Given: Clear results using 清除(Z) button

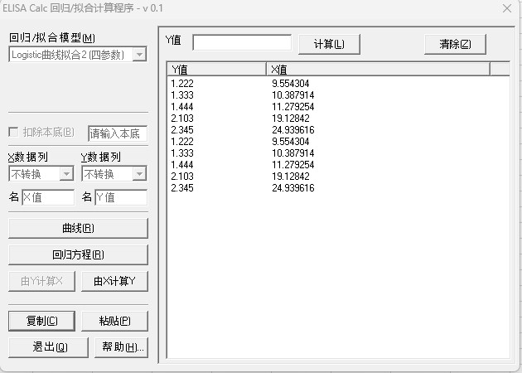Looking at the screenshot, I should 455,44.
